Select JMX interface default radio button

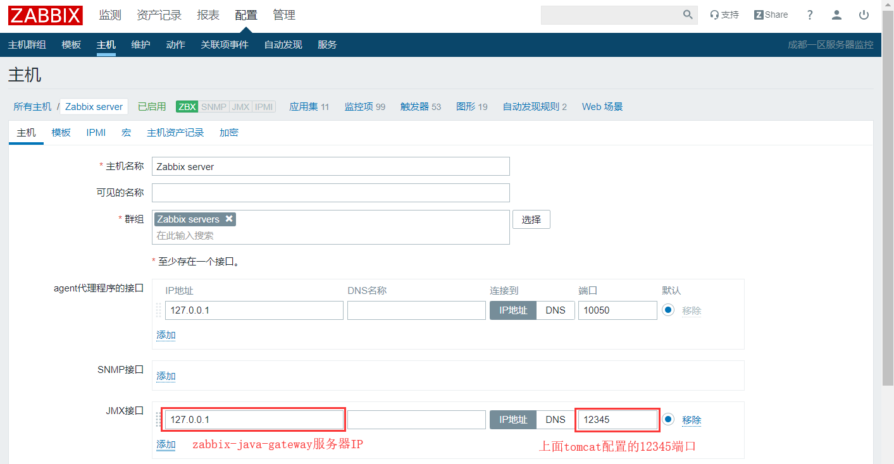(x=668, y=419)
